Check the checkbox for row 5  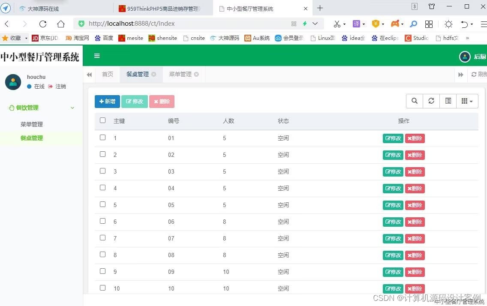103,204
